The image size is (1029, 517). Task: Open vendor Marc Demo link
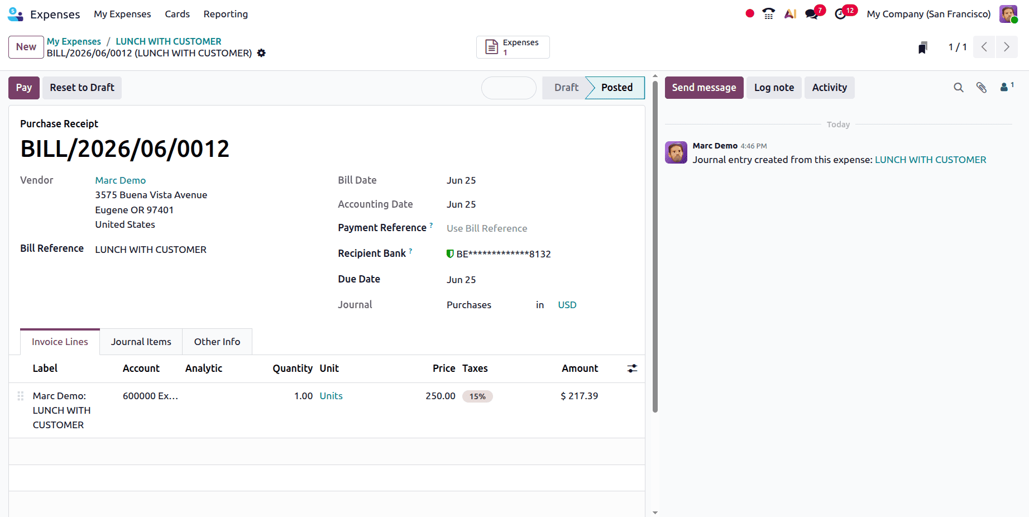coord(121,180)
